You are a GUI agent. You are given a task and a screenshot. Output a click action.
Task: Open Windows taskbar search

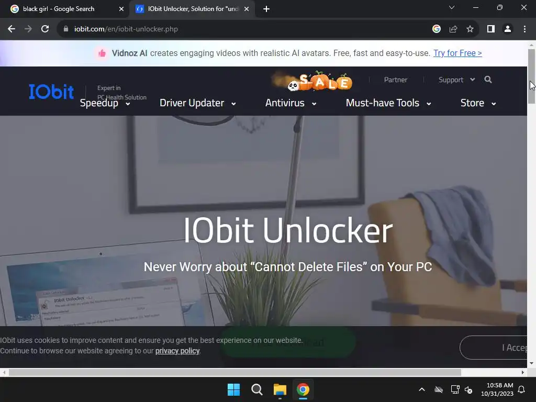pyautogui.click(x=256, y=389)
